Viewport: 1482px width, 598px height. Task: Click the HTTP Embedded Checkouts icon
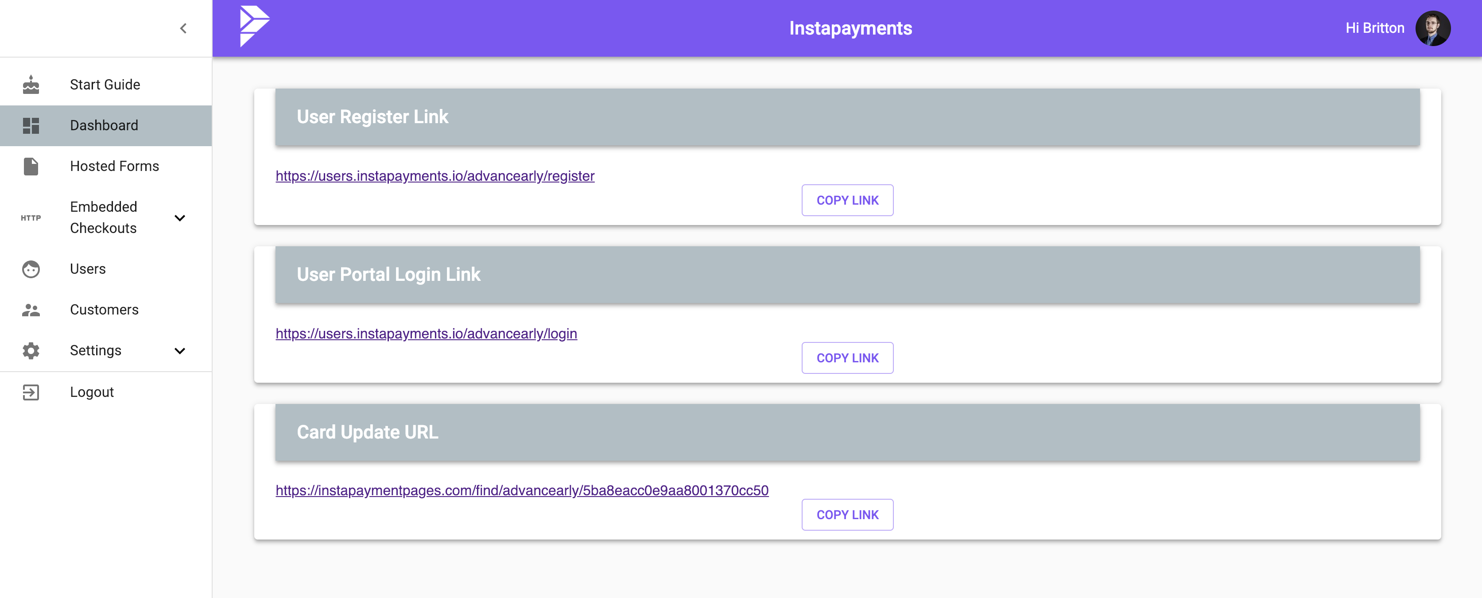31,218
